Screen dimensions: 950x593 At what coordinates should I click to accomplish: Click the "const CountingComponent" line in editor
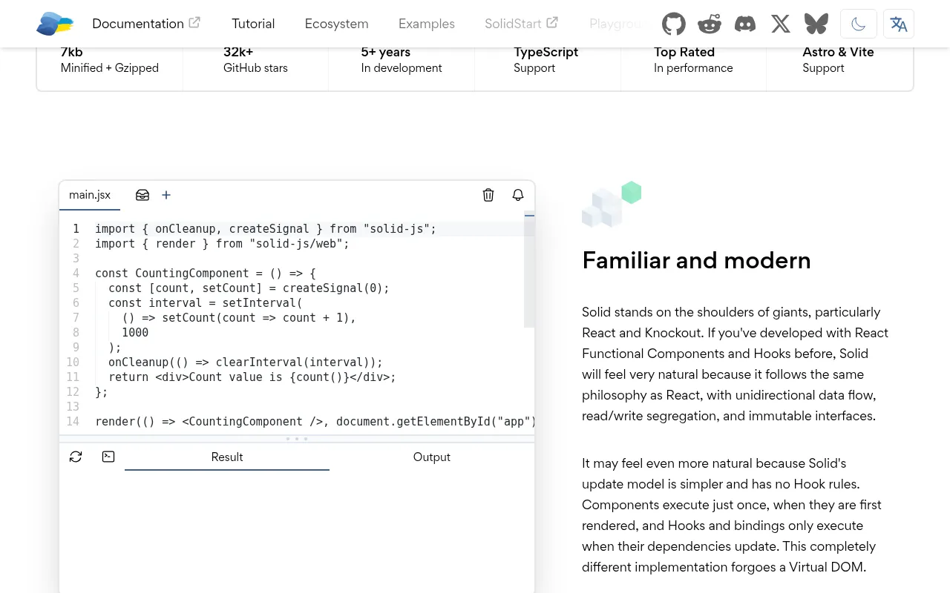tap(206, 274)
